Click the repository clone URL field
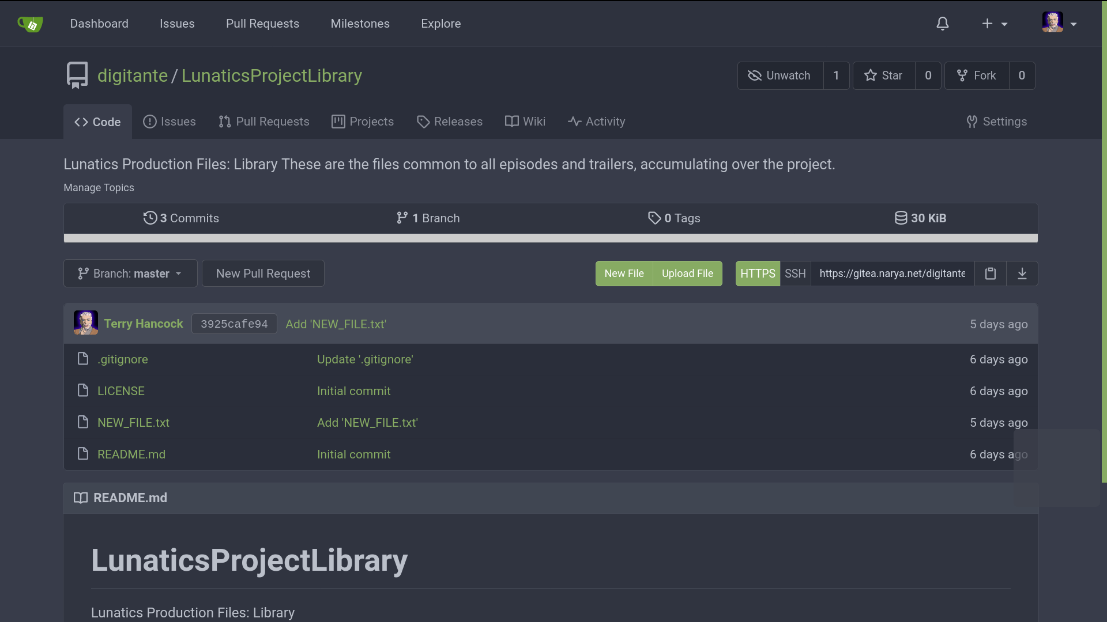1107x622 pixels. pos(892,274)
